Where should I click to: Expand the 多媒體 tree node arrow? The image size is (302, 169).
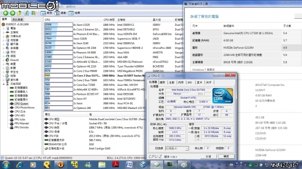[x=3, y=48]
